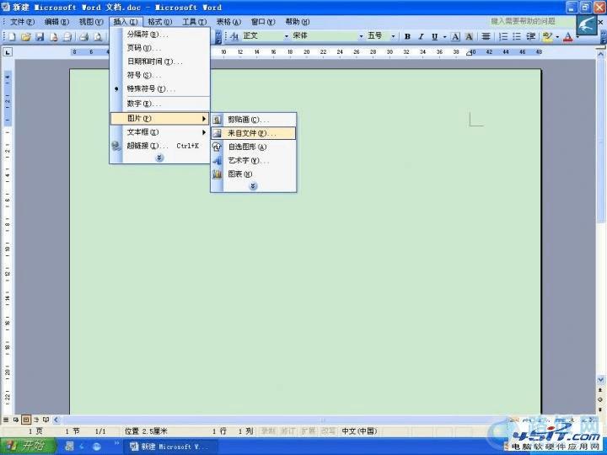Open the 帮助 menu
The height and width of the screenshot is (455, 607).
coord(298,22)
